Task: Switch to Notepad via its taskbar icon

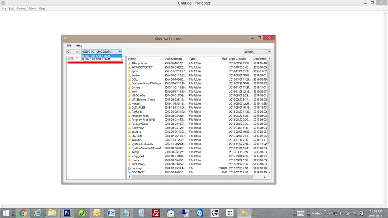Action: 126,213
